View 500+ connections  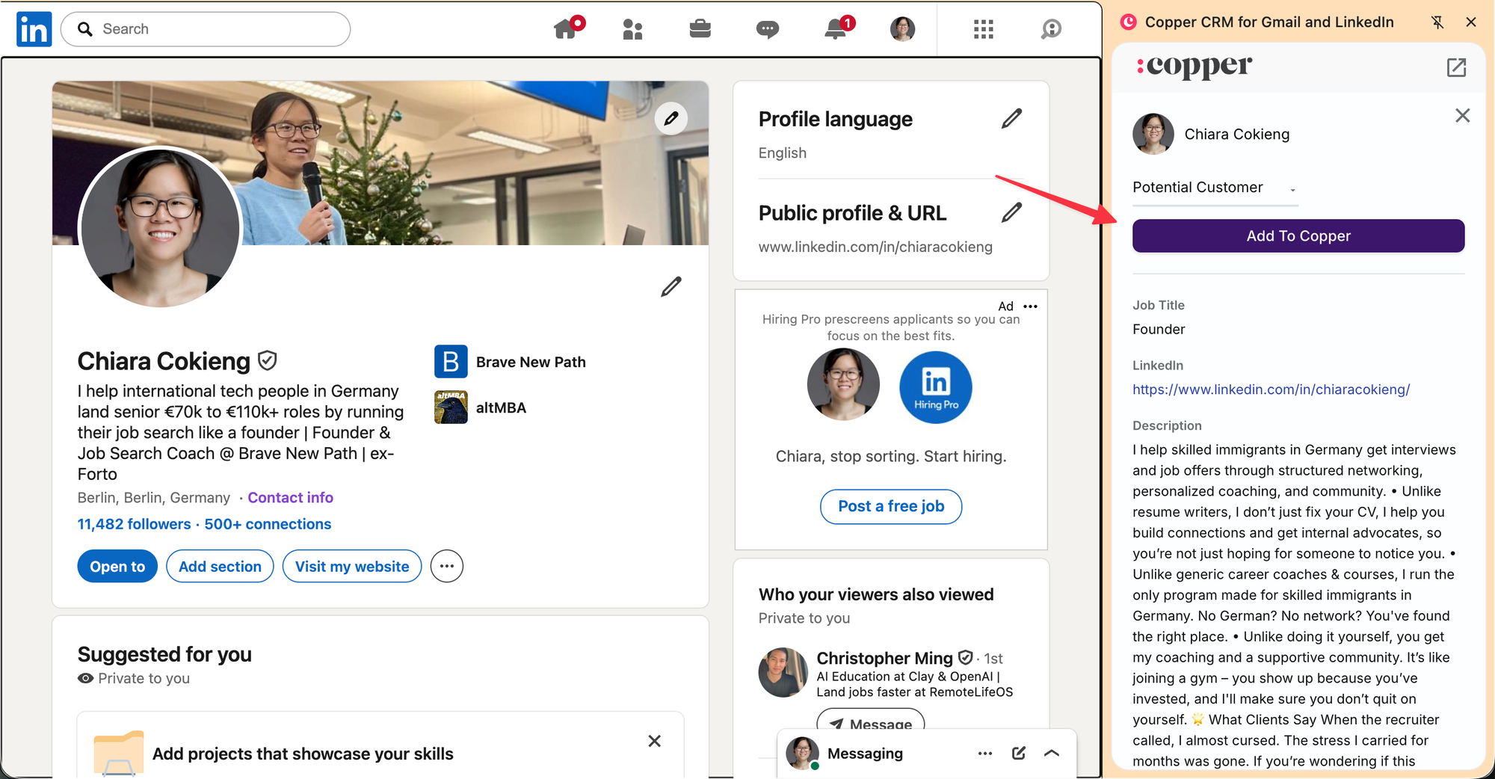[268, 524]
